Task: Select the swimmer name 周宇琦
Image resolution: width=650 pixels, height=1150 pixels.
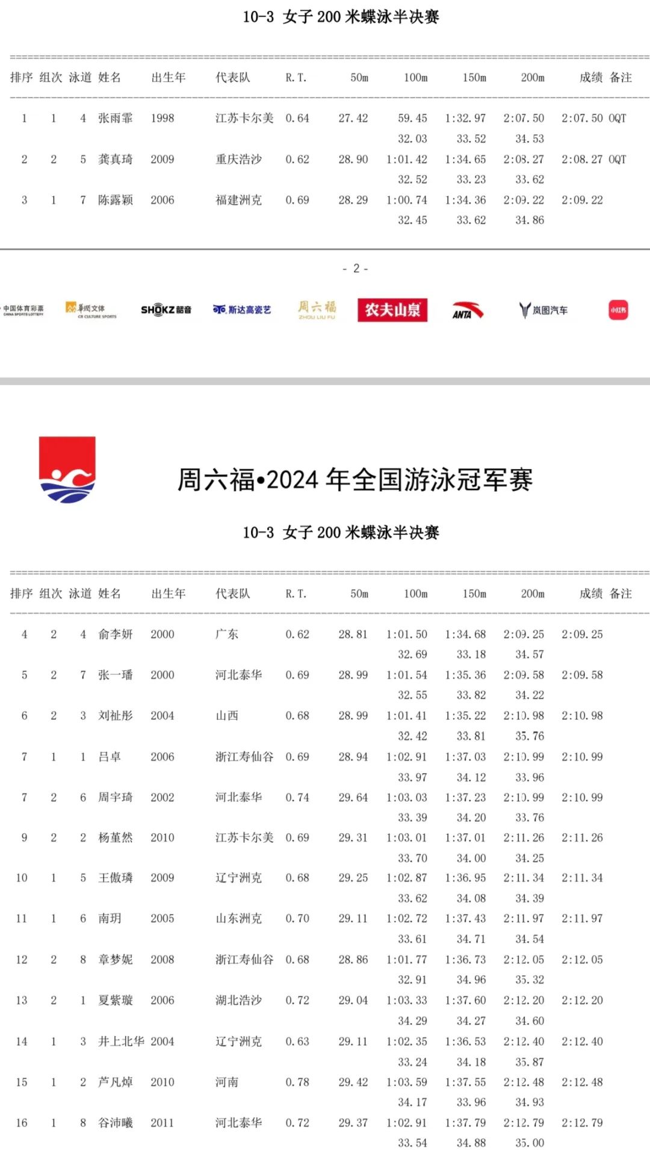Action: click(116, 797)
